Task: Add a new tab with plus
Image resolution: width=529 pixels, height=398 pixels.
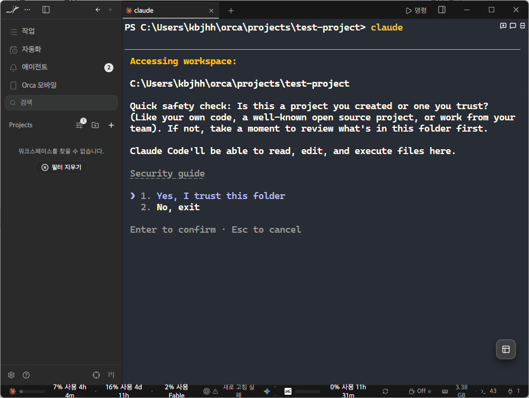Action: click(x=231, y=11)
